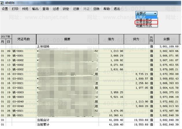
Task: Click the 摘要 column header
Action: coord(67,39)
